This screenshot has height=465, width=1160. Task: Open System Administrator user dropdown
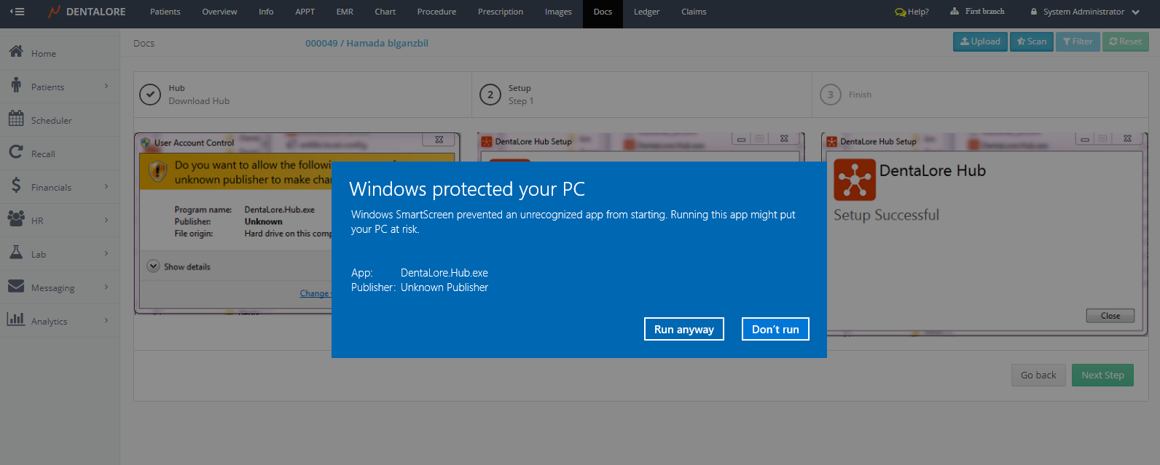1084,12
